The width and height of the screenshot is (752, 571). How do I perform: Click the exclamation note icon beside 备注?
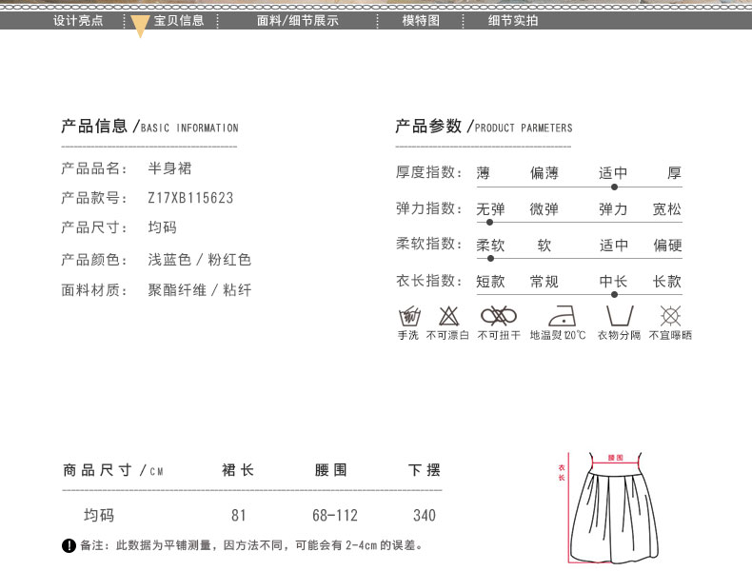(69, 545)
